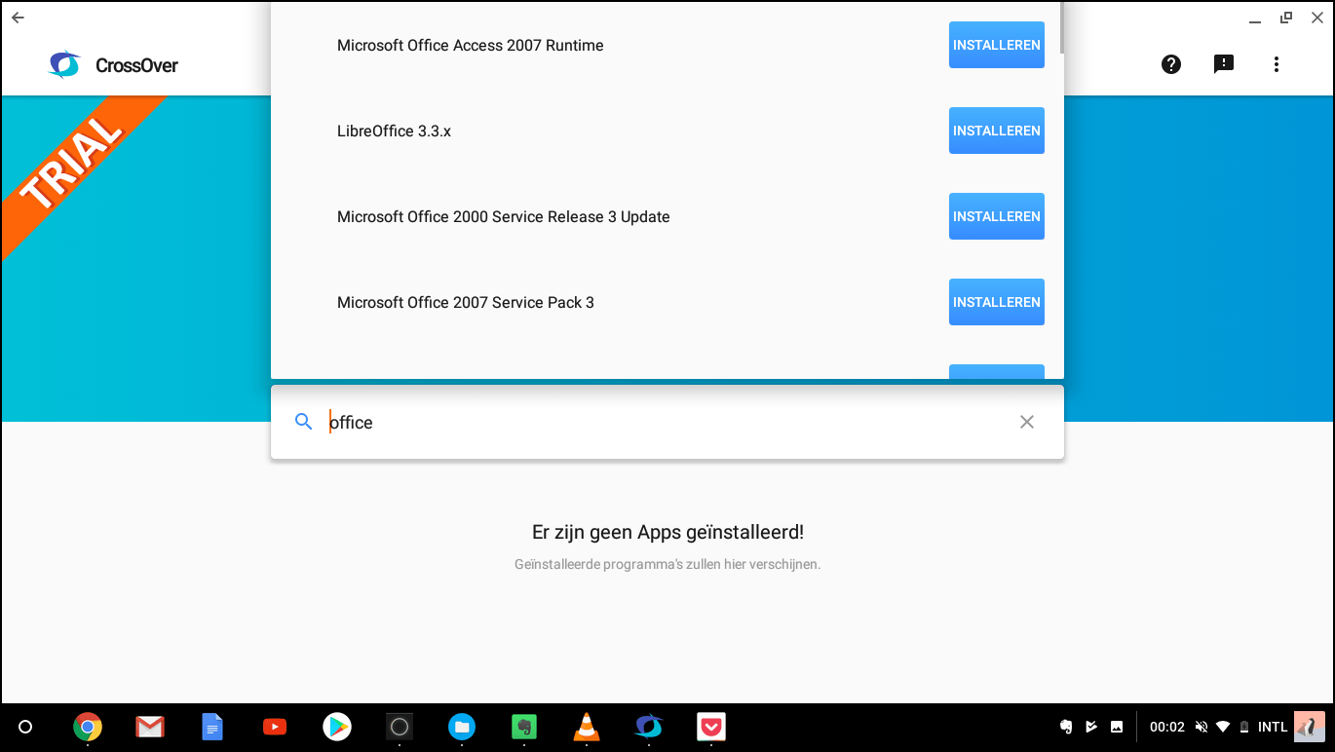Click the CrossOver logo icon
Screen dimensions: 1335x752
point(64,65)
